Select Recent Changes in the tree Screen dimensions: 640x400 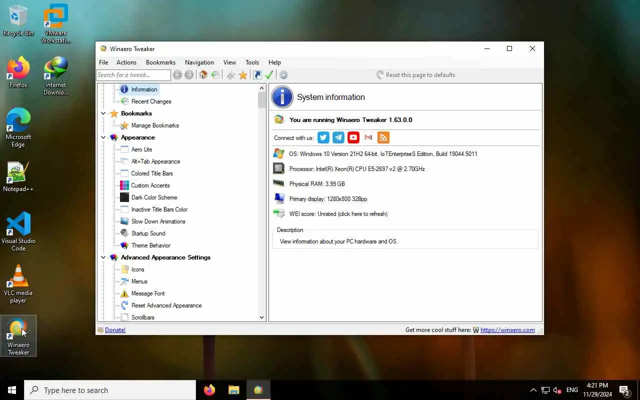pos(151,101)
